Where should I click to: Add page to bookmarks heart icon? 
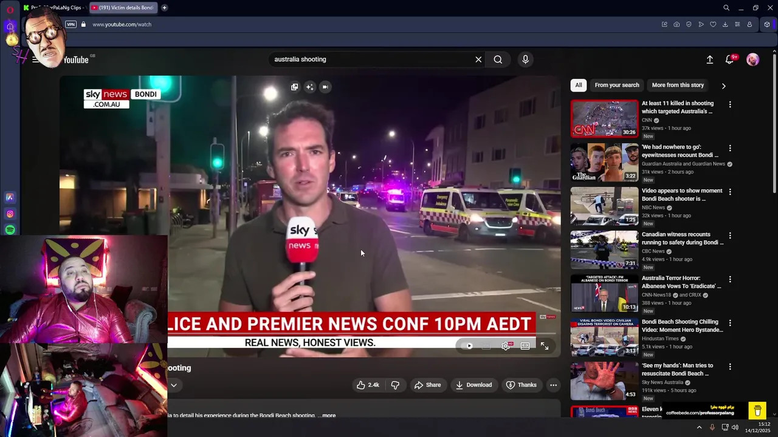tap(713, 24)
